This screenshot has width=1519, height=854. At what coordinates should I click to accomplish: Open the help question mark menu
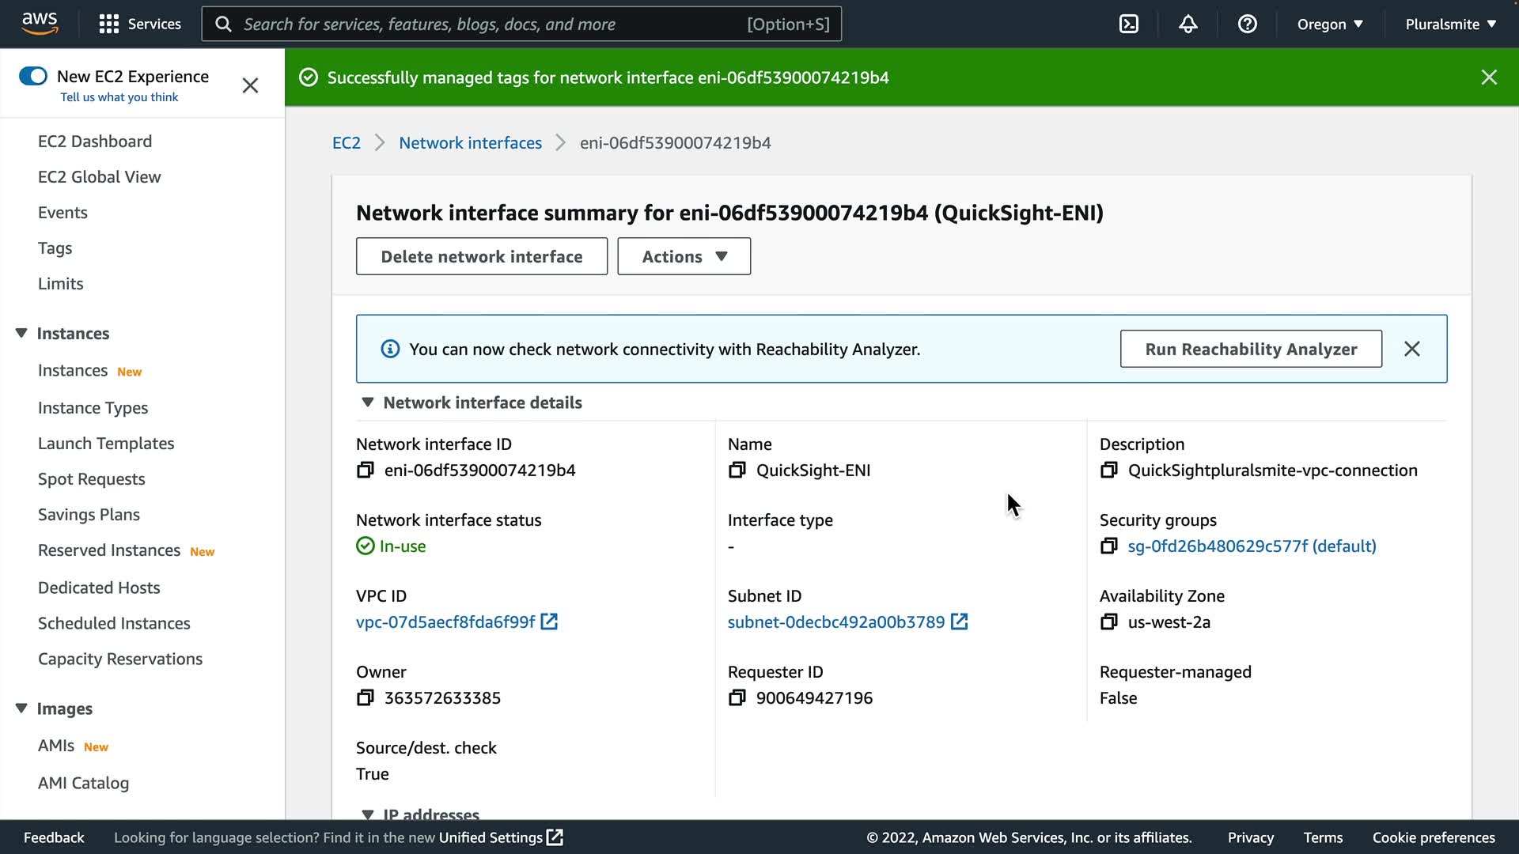tap(1248, 24)
